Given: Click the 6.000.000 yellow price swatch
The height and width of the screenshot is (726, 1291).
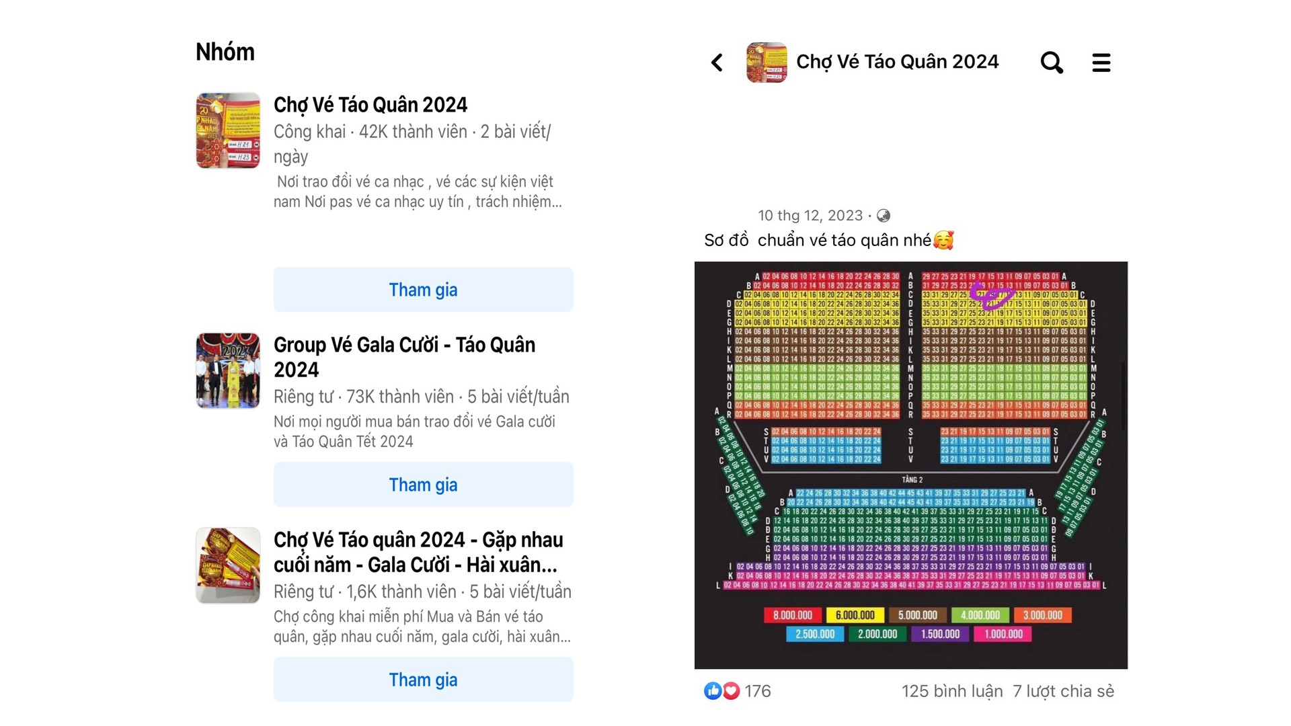Looking at the screenshot, I should 855,615.
